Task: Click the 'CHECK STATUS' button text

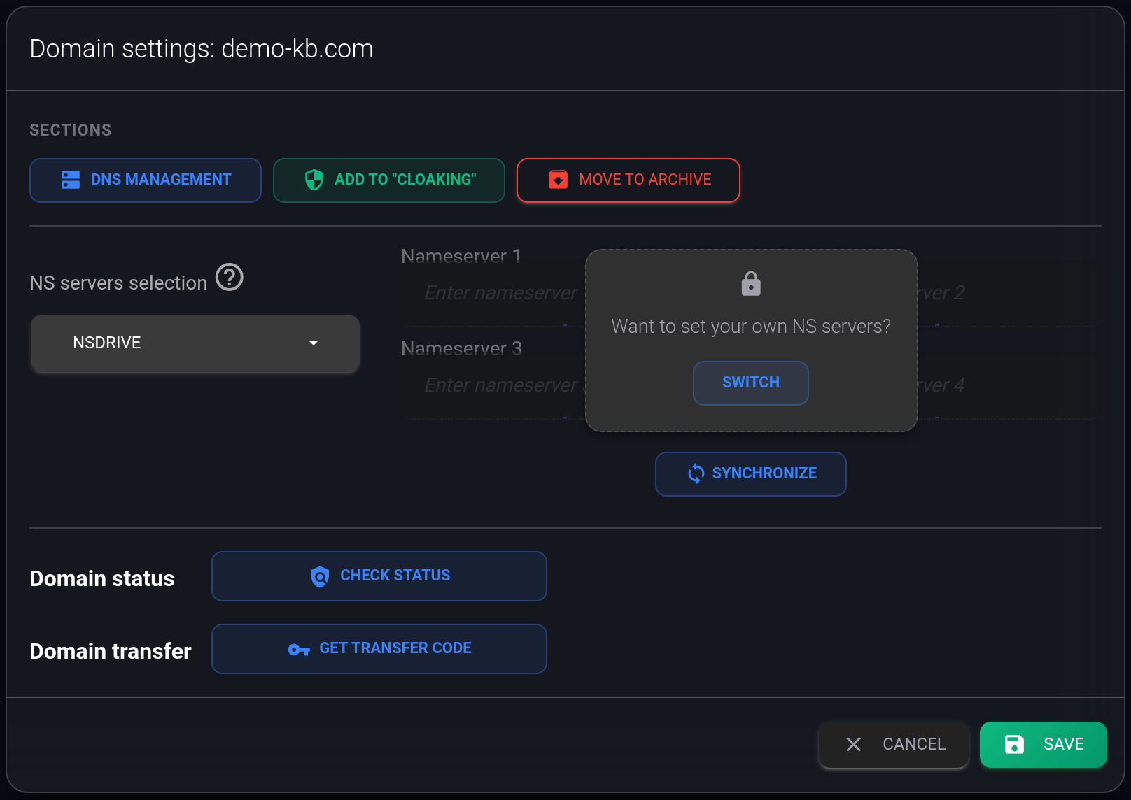Action: click(395, 576)
